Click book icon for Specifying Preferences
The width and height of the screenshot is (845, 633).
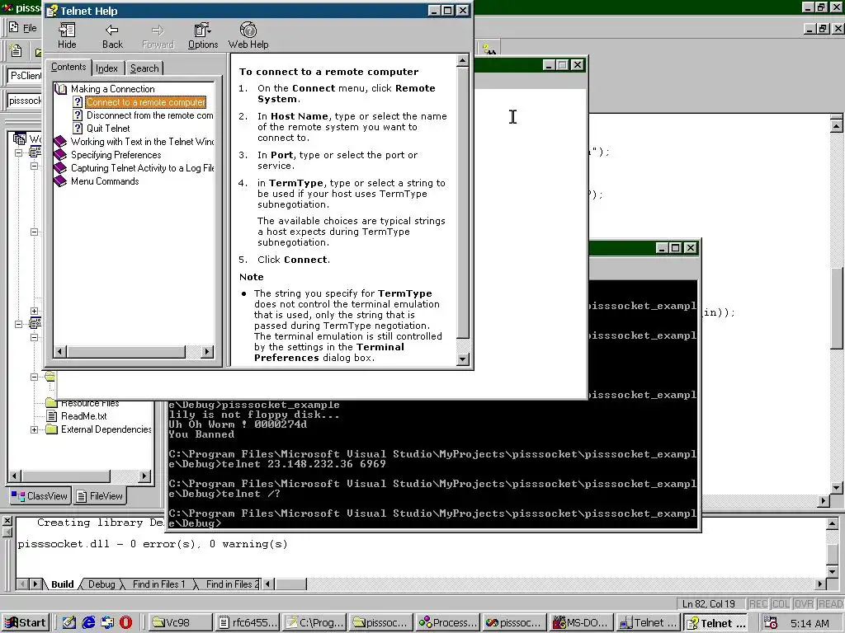pyautogui.click(x=61, y=155)
